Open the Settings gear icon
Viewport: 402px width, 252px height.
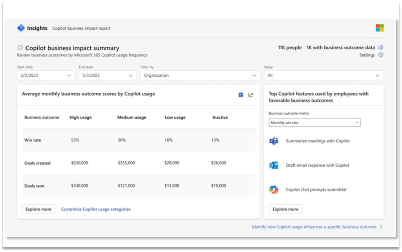coord(380,55)
